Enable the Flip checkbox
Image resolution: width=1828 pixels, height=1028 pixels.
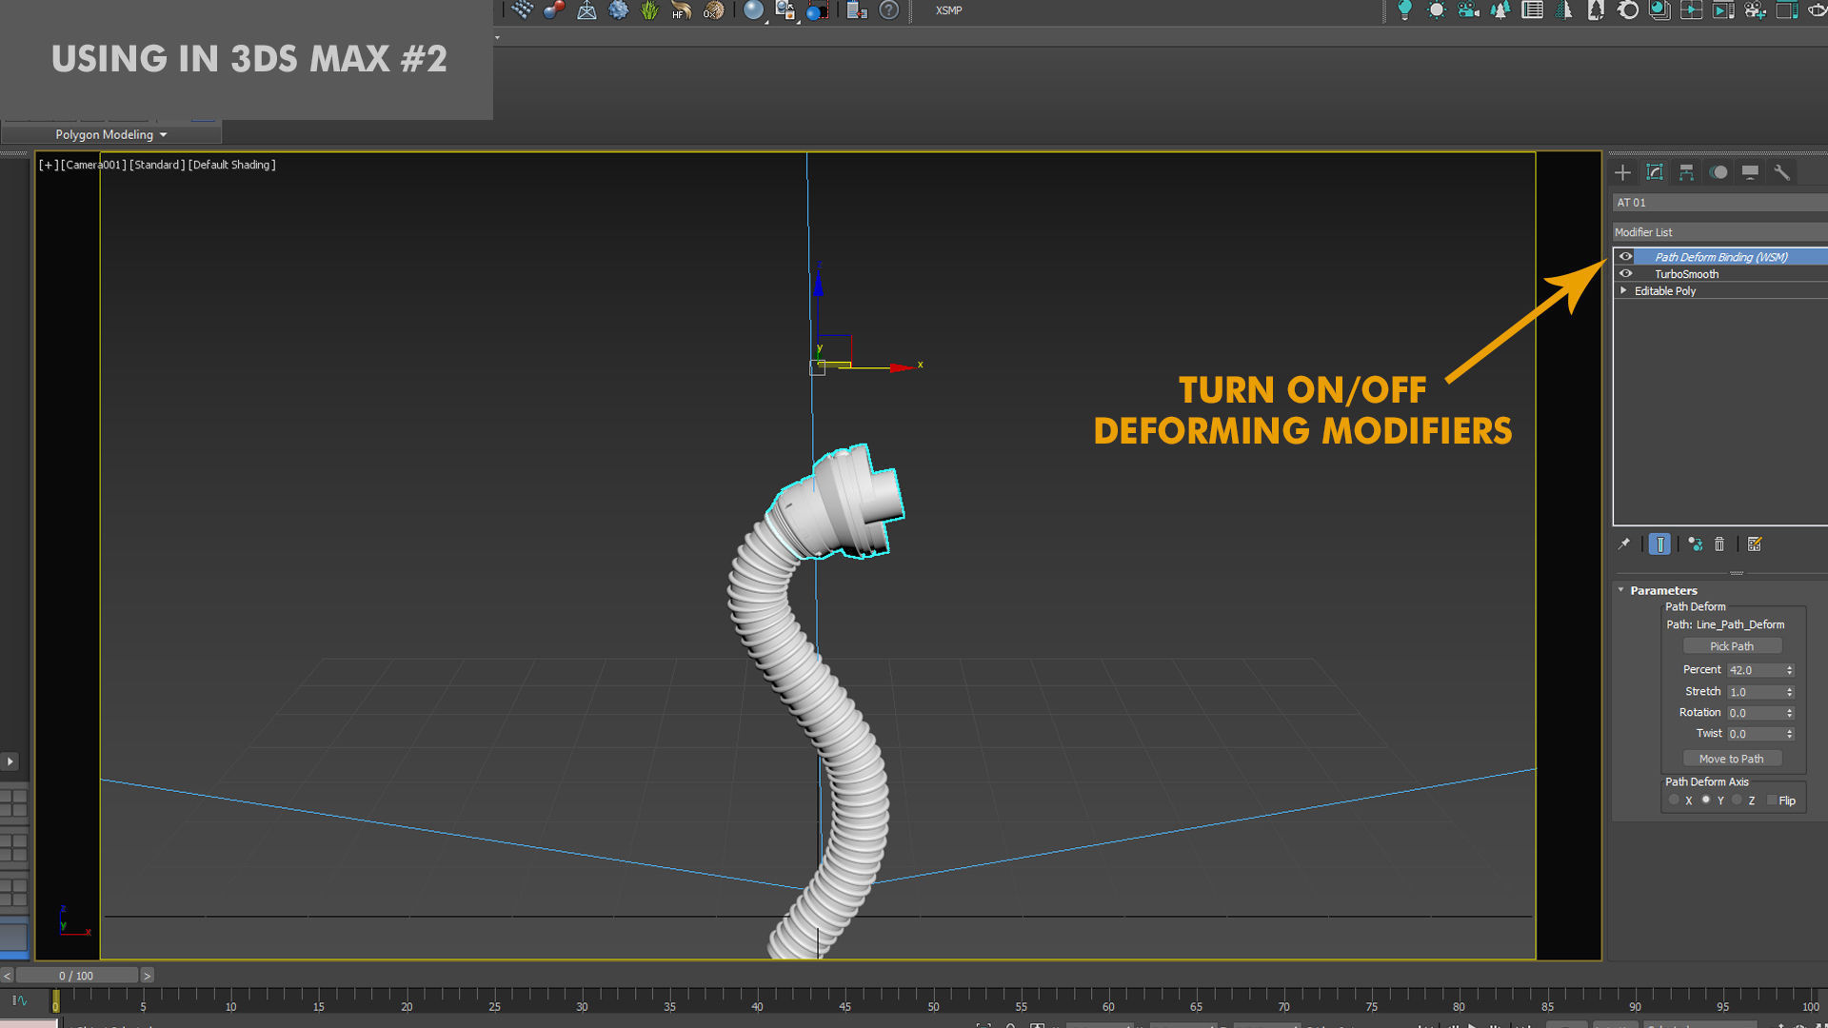tap(1772, 801)
